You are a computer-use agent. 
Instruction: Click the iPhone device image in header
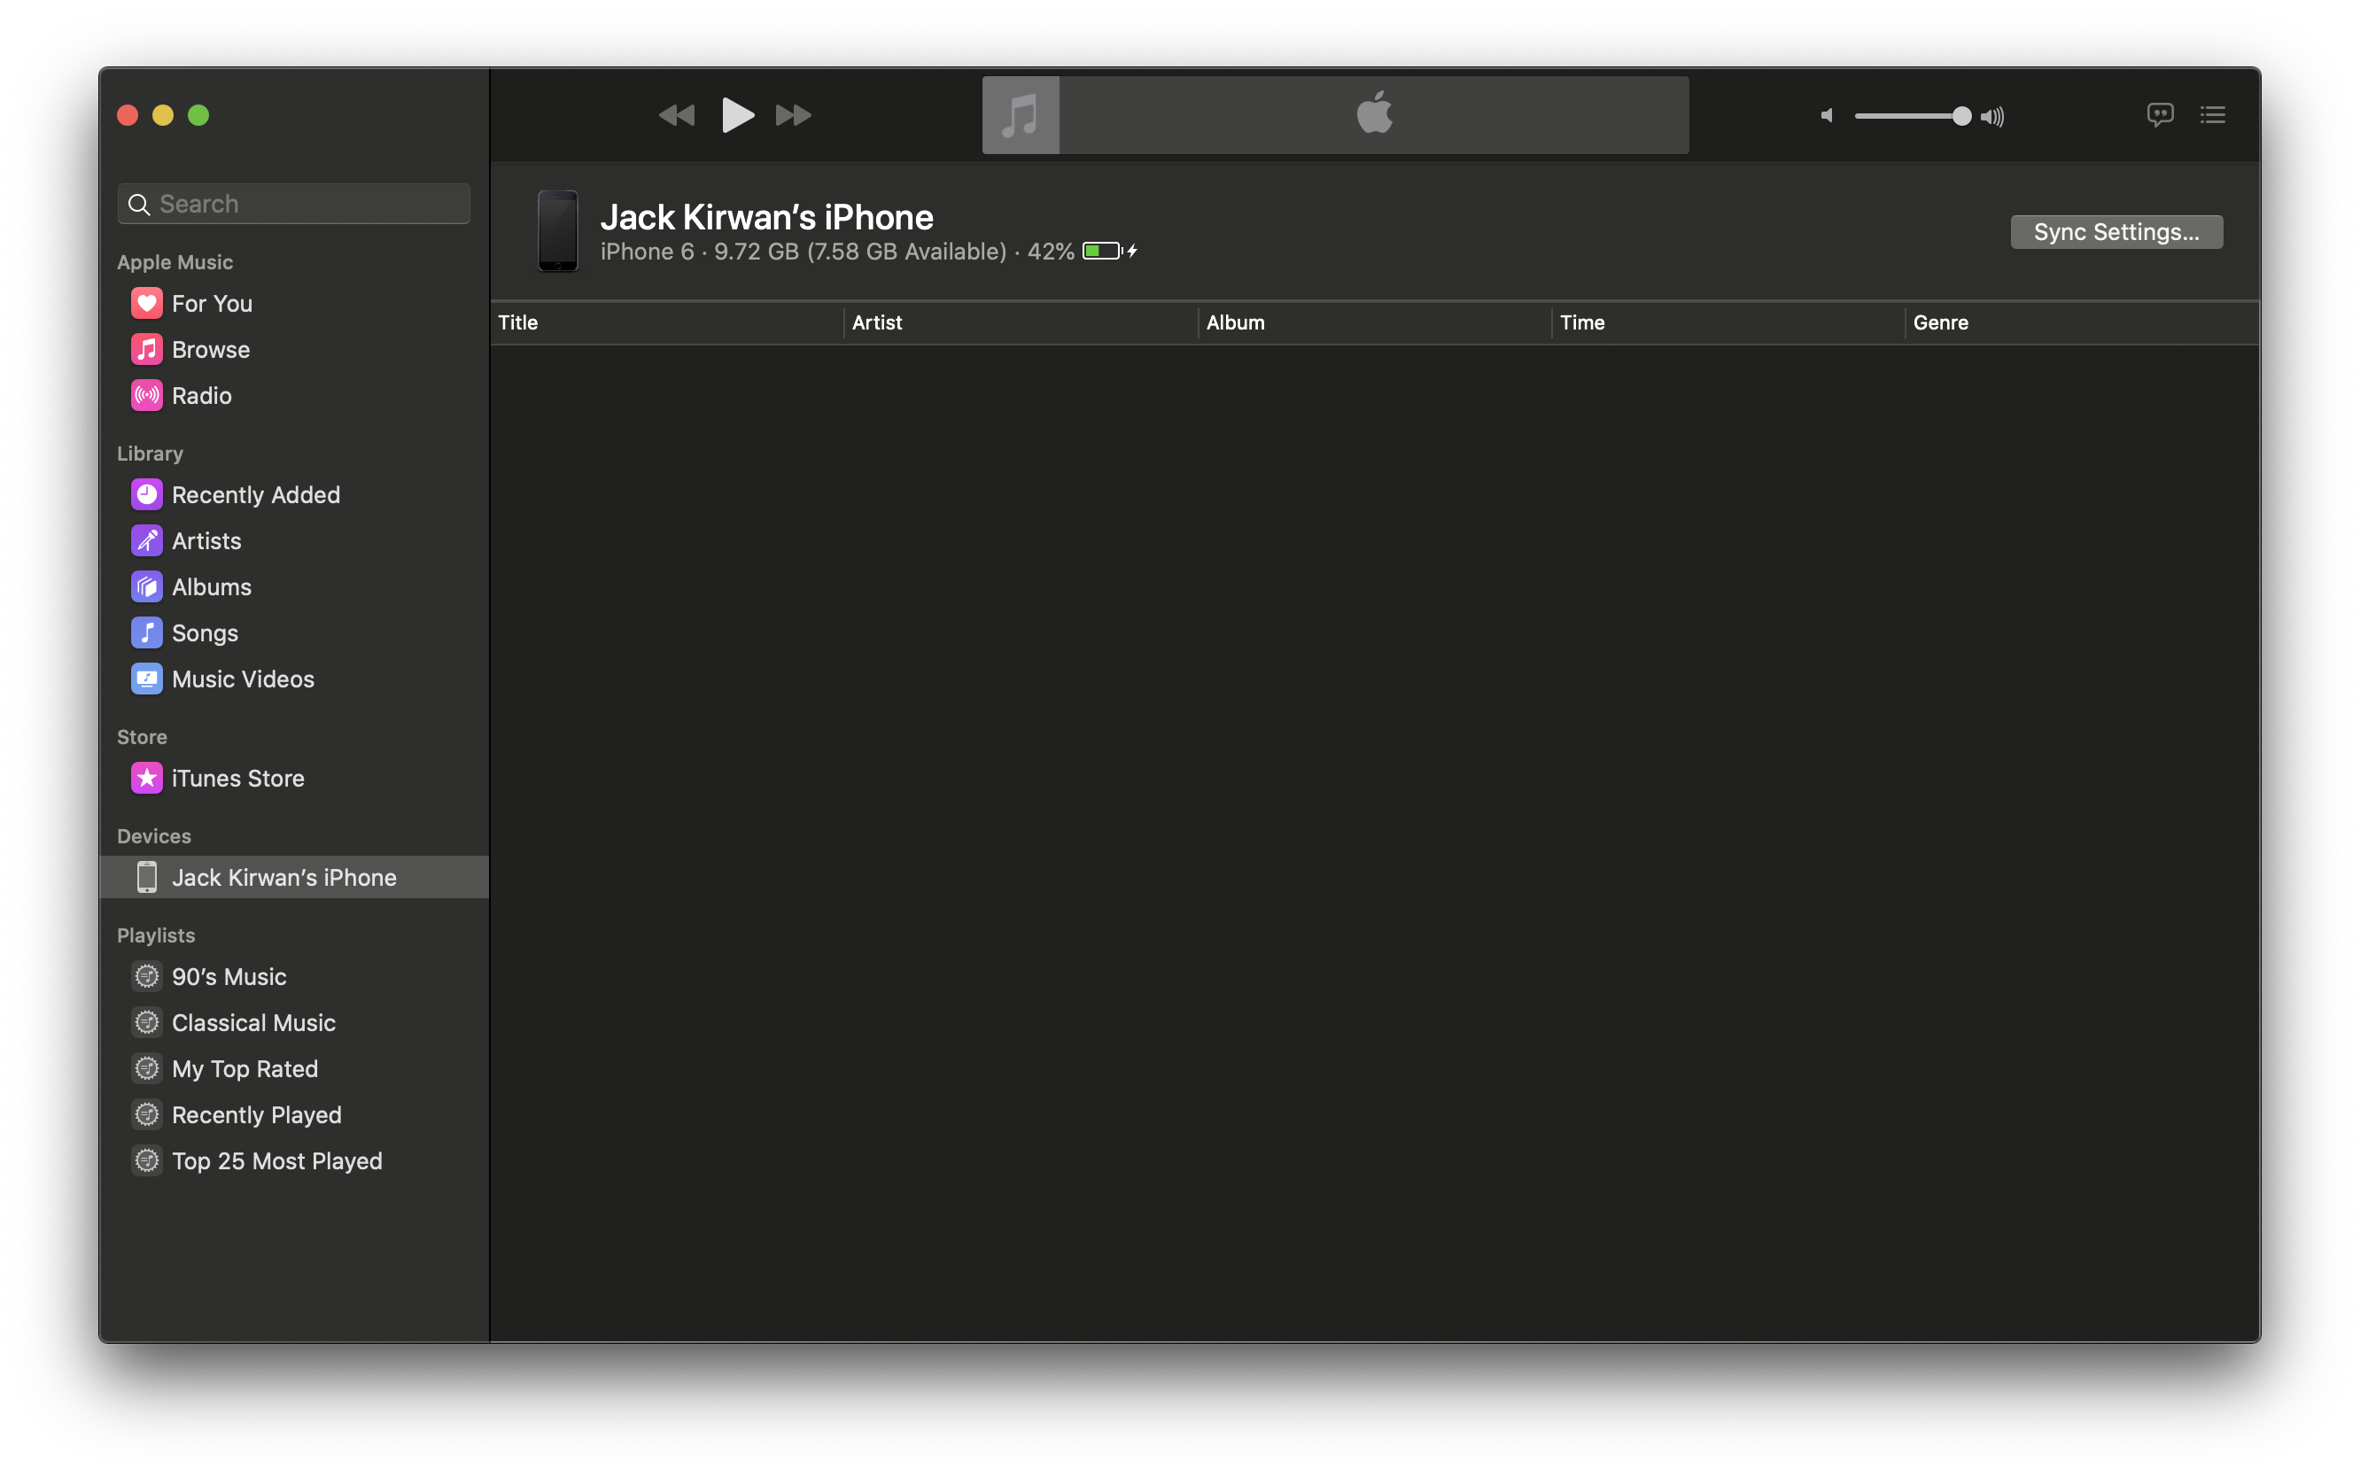557,231
